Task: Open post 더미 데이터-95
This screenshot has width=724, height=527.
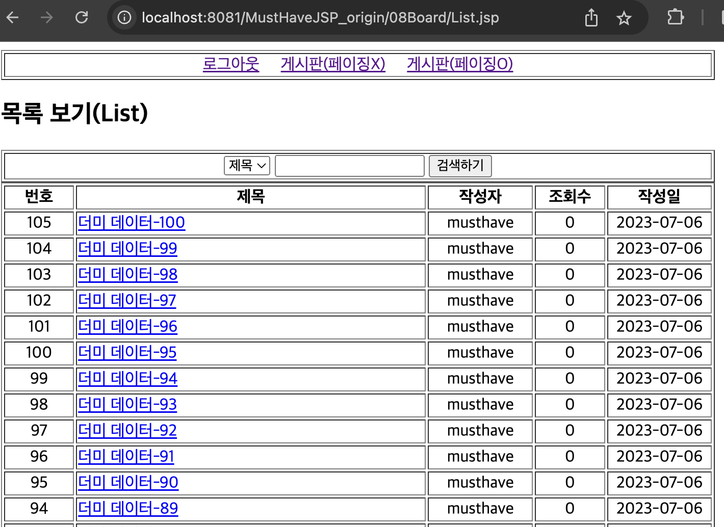Action: 127,353
